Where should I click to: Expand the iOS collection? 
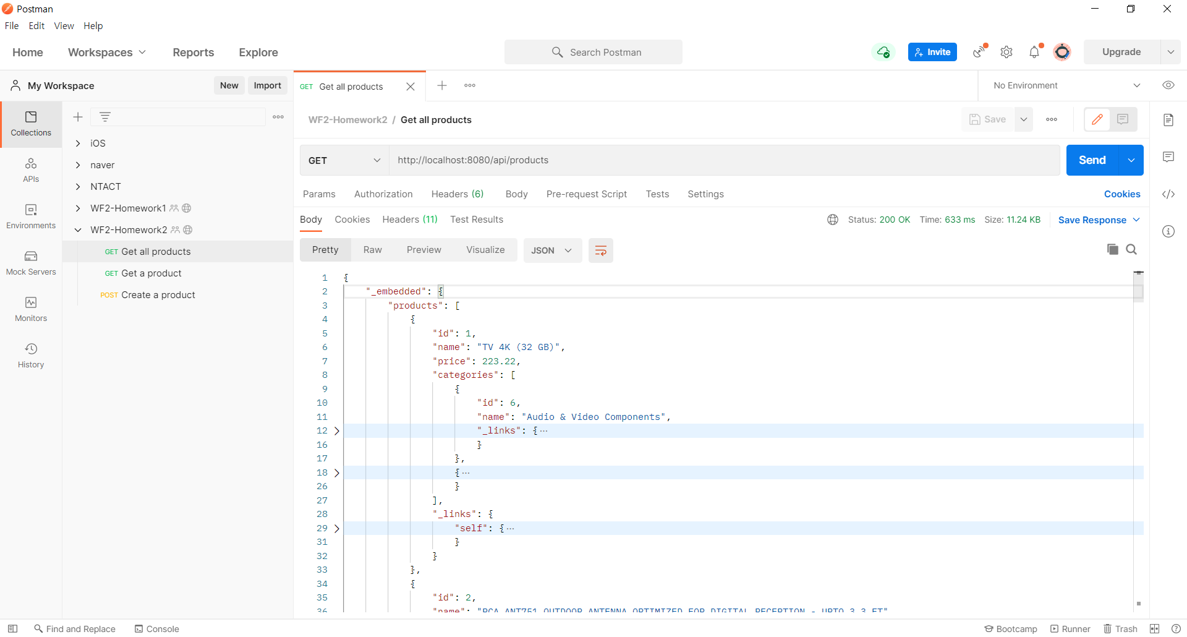pos(78,143)
